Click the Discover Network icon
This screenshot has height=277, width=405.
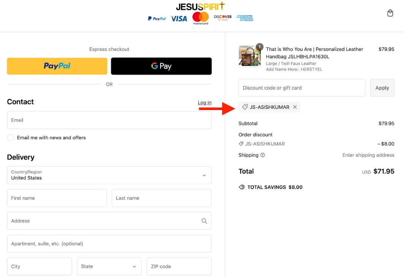pos(222,18)
